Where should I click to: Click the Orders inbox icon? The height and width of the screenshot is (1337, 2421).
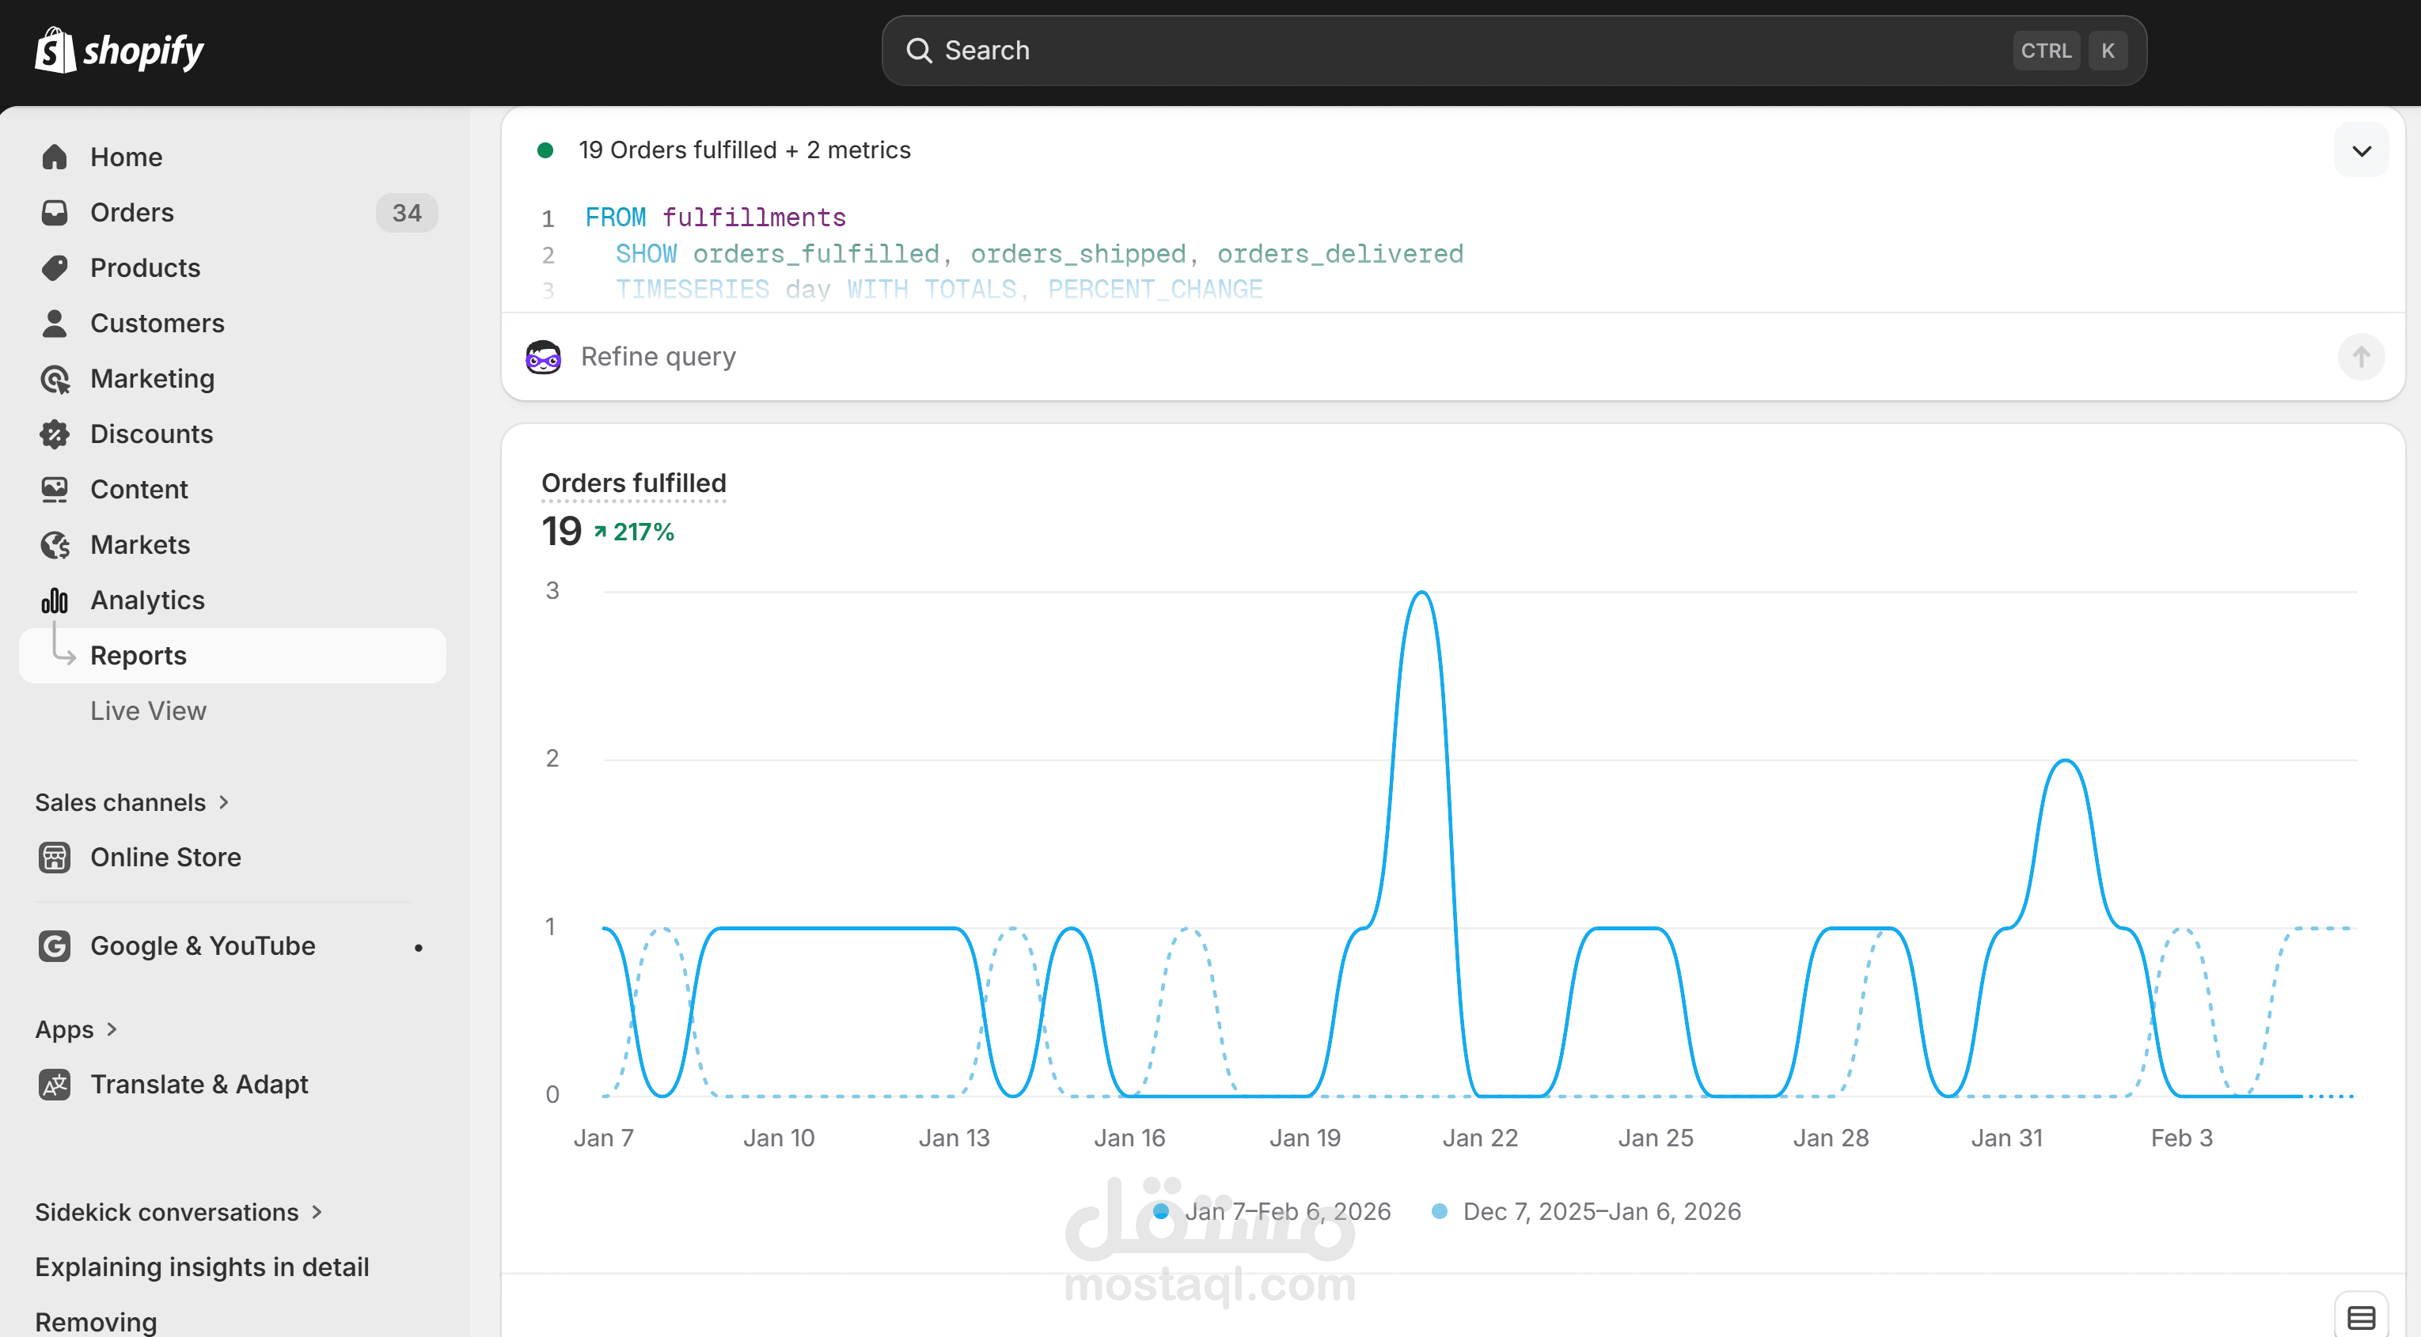tap(55, 212)
